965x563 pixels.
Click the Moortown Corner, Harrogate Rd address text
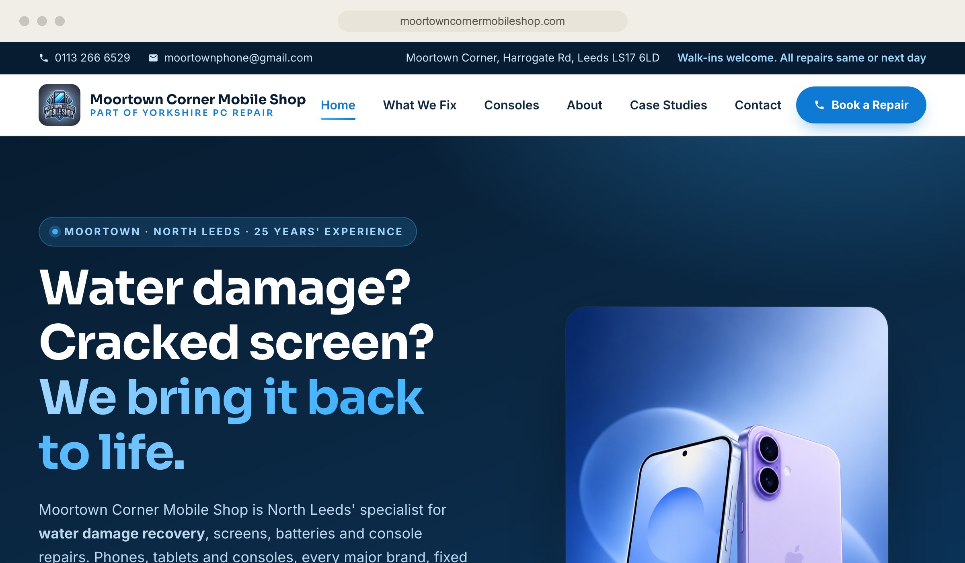pyautogui.click(x=533, y=58)
